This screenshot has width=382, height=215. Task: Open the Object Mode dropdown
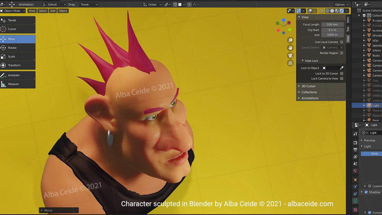12,11
